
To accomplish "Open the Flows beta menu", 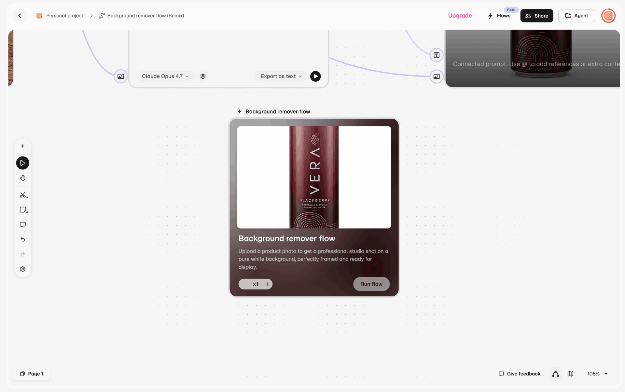I will 499,16.
